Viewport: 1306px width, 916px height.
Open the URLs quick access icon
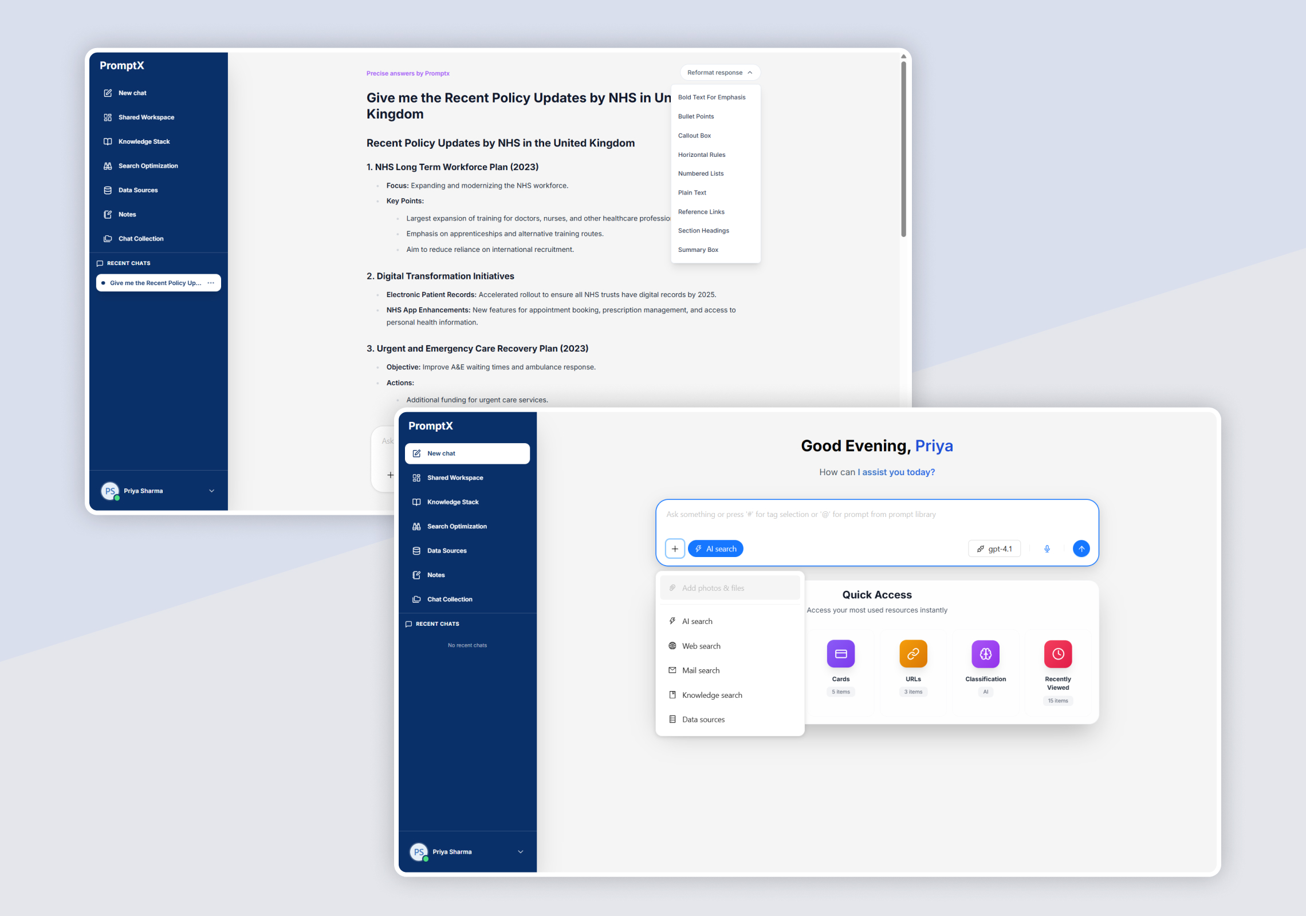913,653
